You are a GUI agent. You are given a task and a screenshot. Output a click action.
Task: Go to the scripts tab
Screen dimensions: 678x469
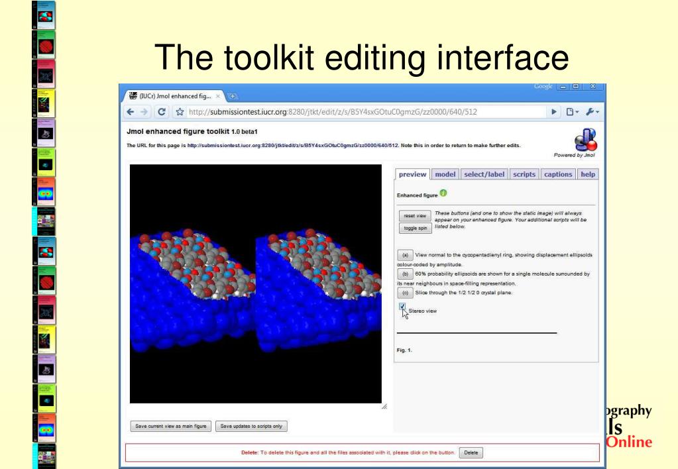pyautogui.click(x=524, y=174)
